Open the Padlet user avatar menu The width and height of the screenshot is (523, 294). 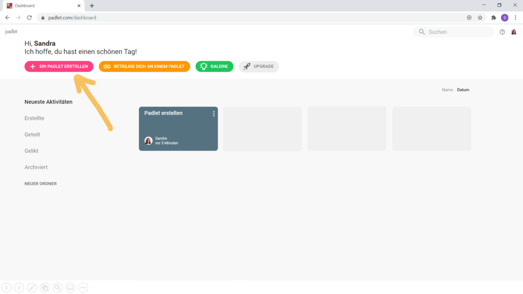click(x=514, y=32)
